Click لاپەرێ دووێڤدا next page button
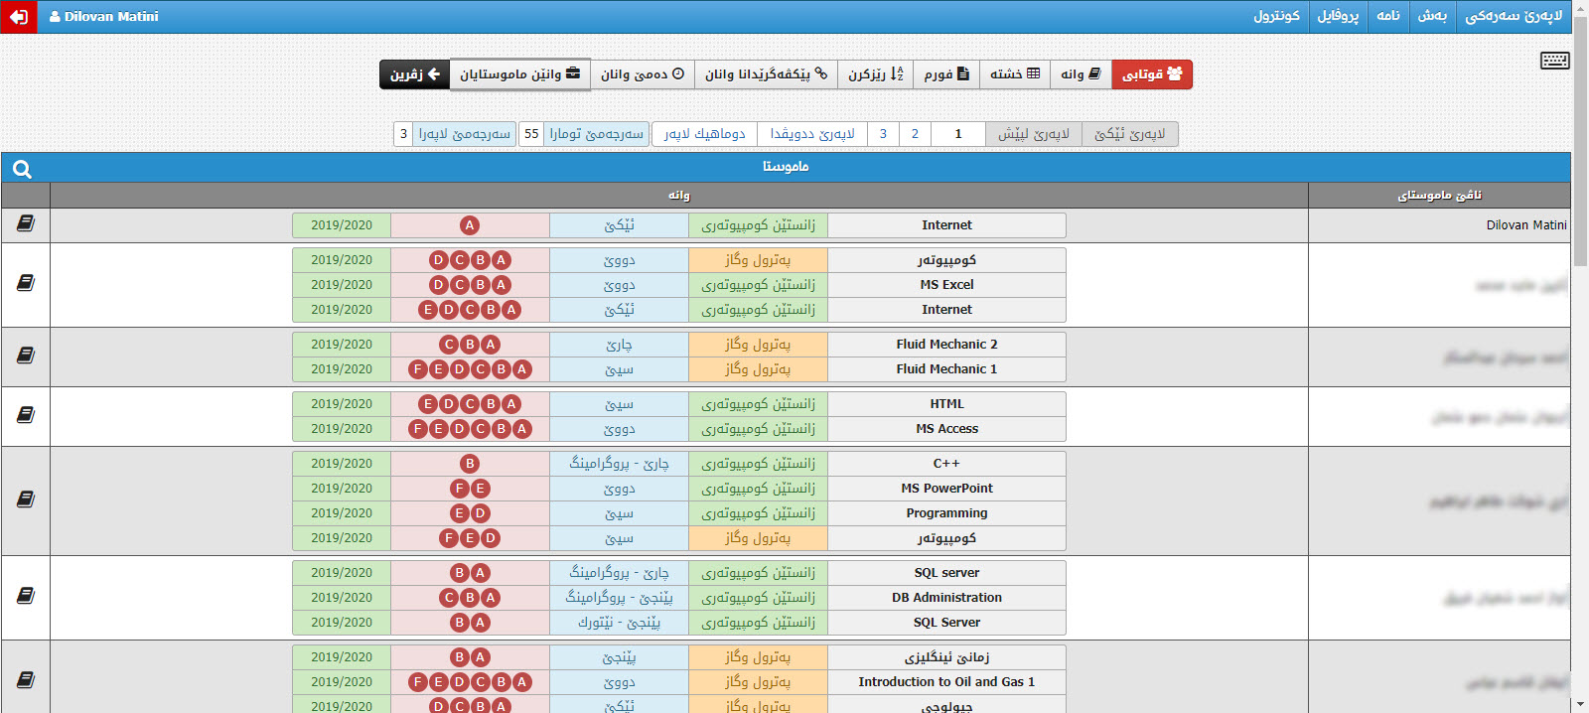The height and width of the screenshot is (713, 1589). coord(811,134)
